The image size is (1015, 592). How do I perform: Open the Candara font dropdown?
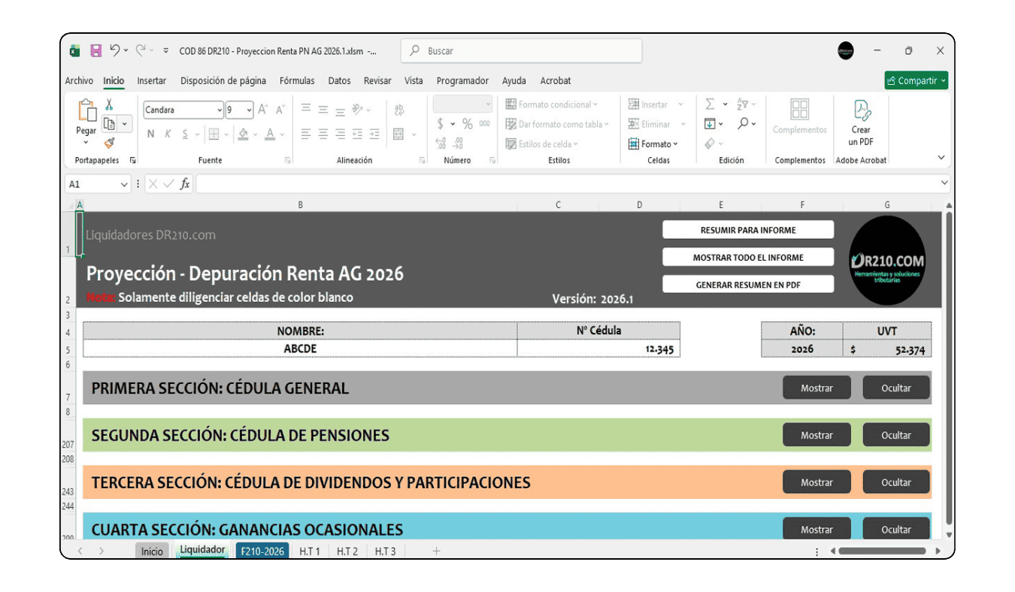[220, 109]
